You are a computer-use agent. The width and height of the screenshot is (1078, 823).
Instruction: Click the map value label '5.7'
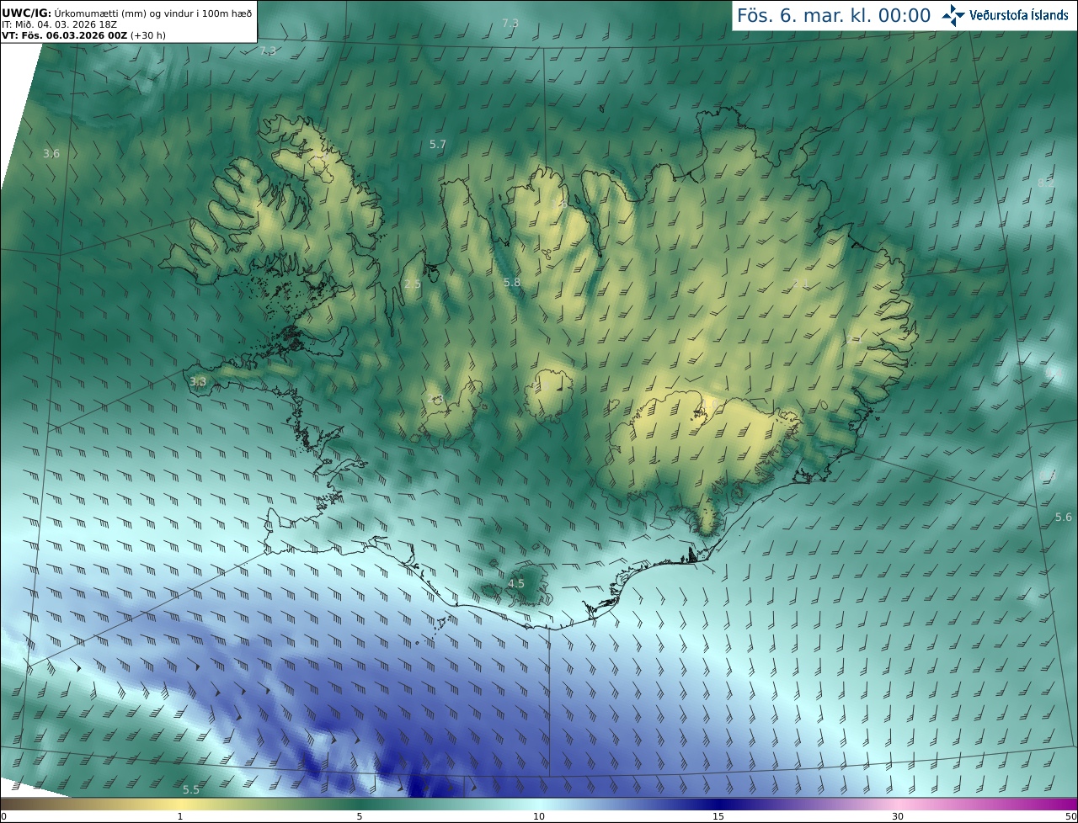[x=438, y=145]
